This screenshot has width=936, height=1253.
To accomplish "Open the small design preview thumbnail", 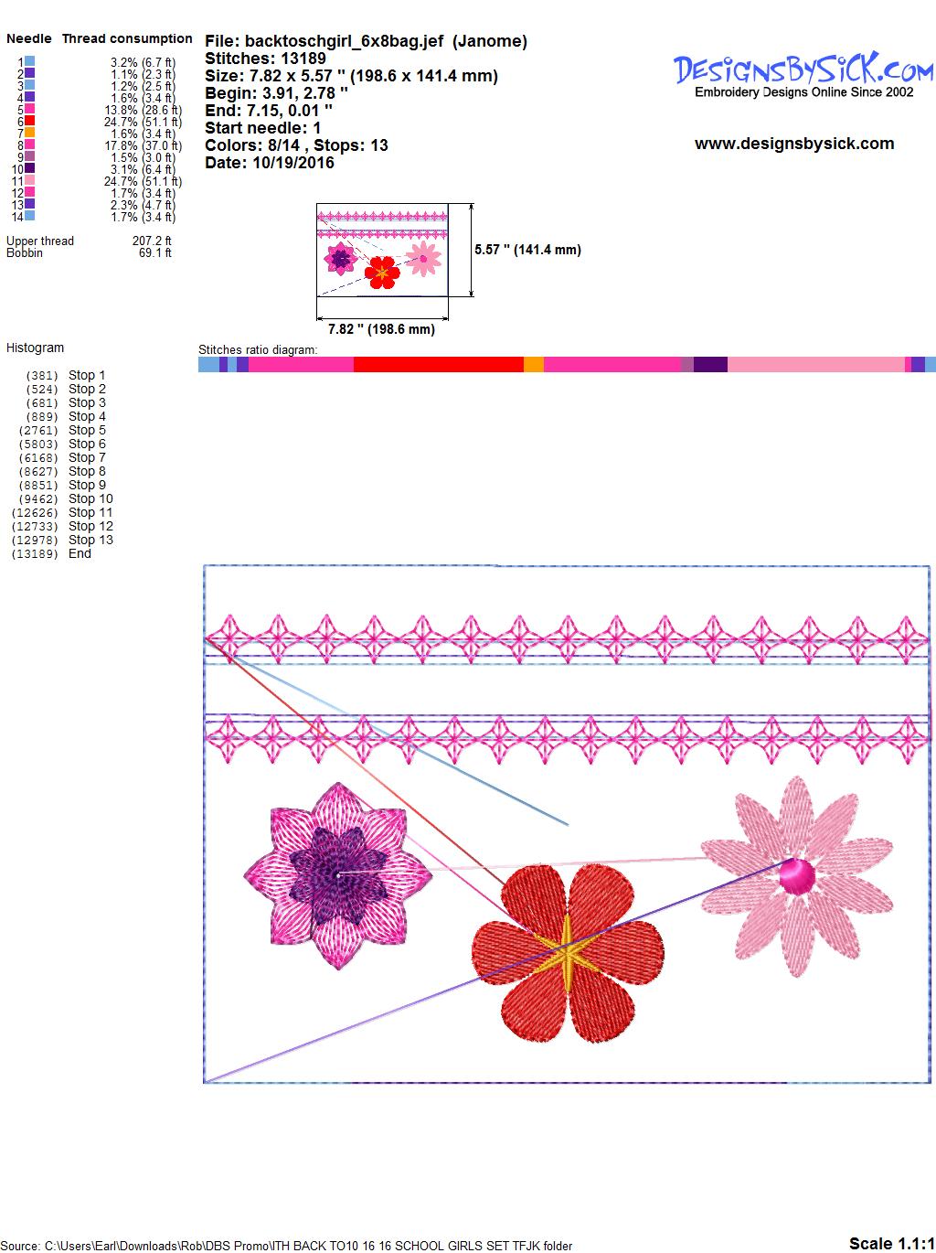I will pyautogui.click(x=382, y=251).
